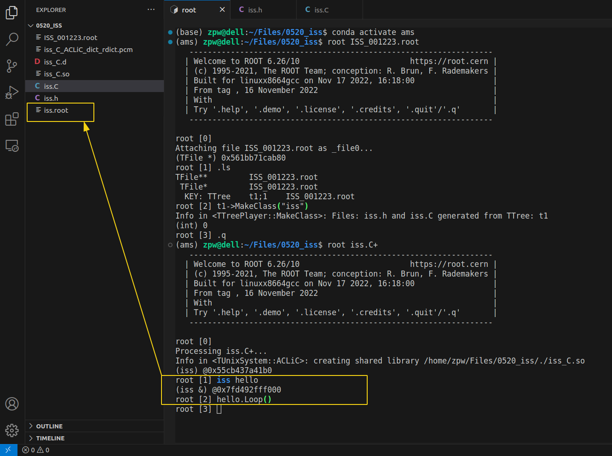Expand the TIMELINE section
This screenshot has width=612, height=456.
point(95,438)
